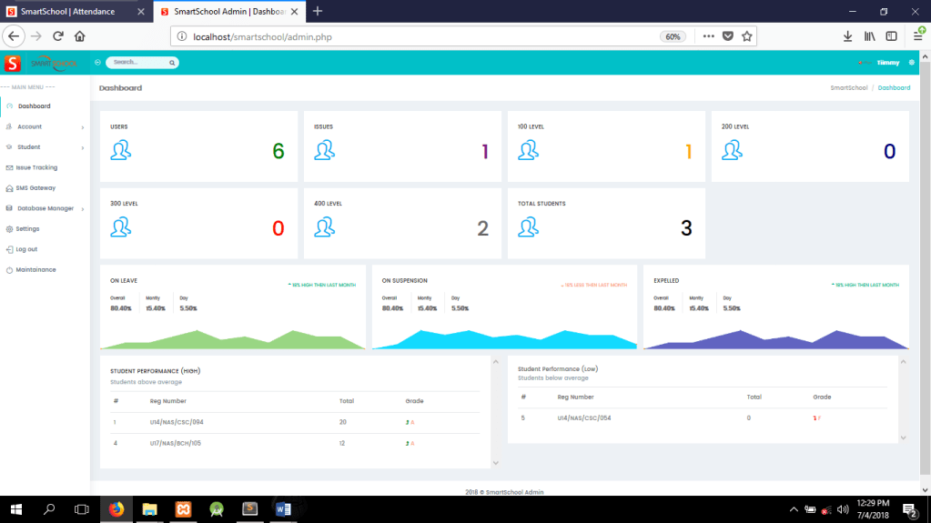Open the gear icon next to Timmy
Viewport: 931px width, 523px height.
[911, 63]
